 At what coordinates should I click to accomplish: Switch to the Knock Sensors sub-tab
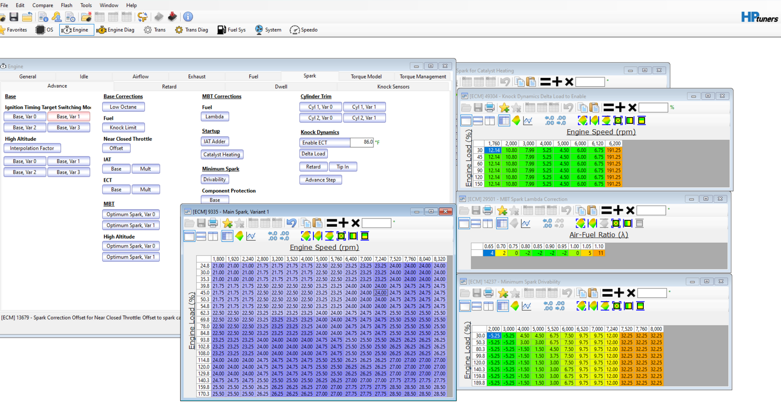click(393, 87)
